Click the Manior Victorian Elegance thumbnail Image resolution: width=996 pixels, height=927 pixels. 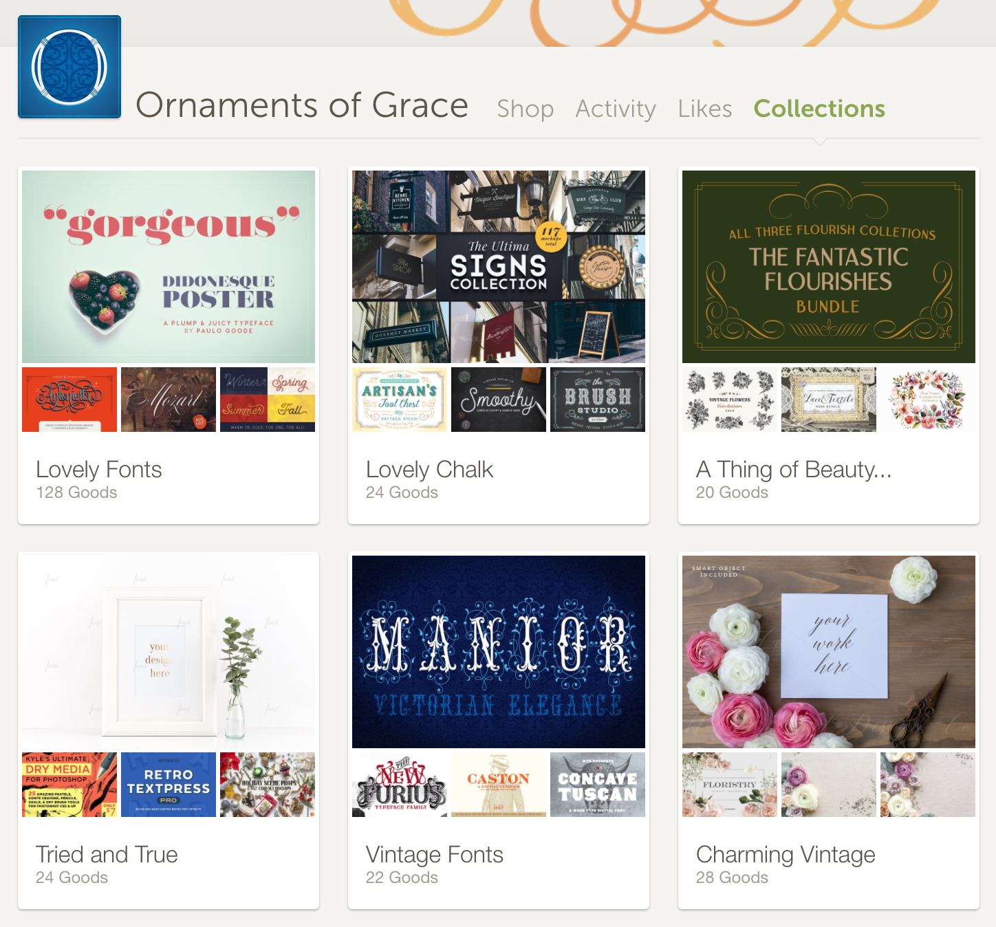click(x=499, y=652)
